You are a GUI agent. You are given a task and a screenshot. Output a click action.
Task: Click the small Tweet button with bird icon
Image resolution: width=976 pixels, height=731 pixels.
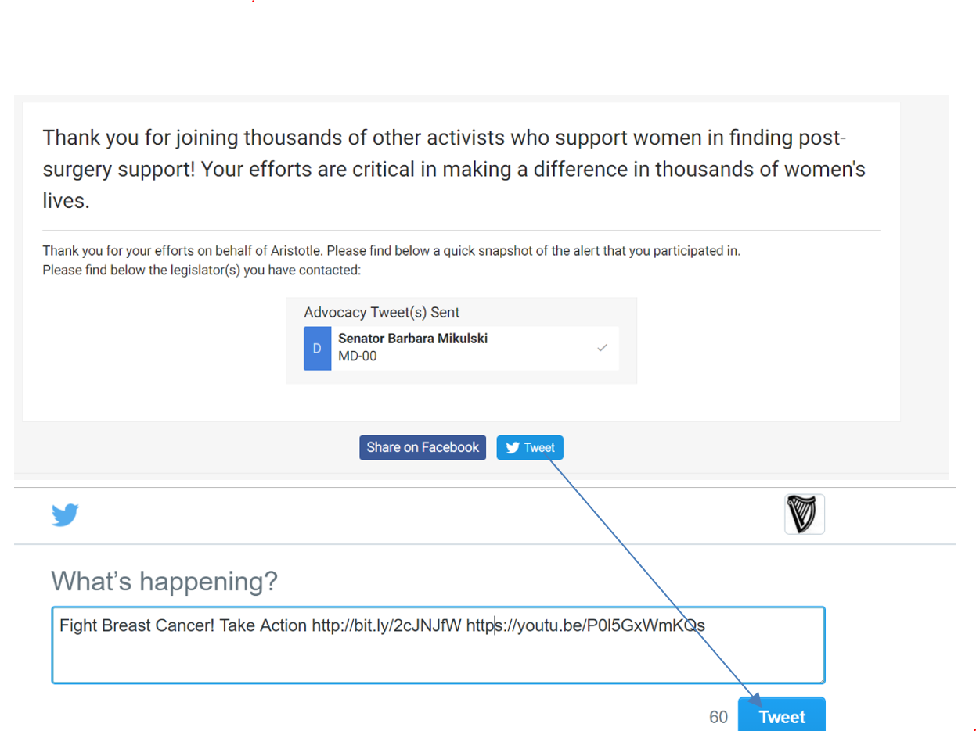coord(530,447)
